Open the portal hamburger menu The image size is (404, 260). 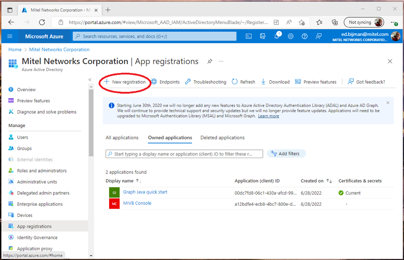tap(9, 36)
